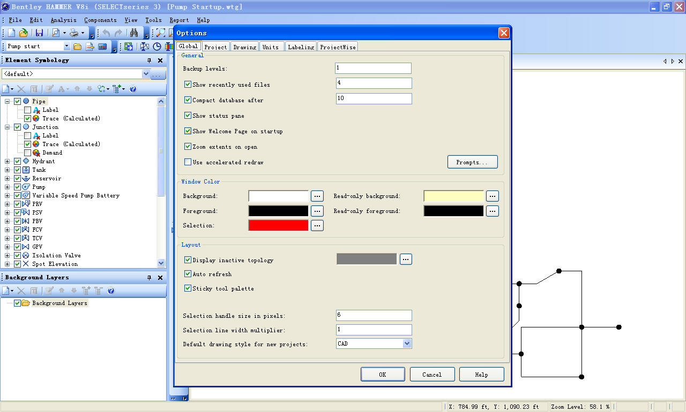Click the Print Preview icon

point(55,33)
